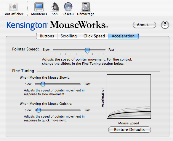Click the Kensington MouseWorks logo
Screen dimensions: 173x141
(57, 25)
